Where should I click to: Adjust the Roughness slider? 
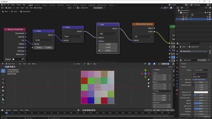(201, 109)
